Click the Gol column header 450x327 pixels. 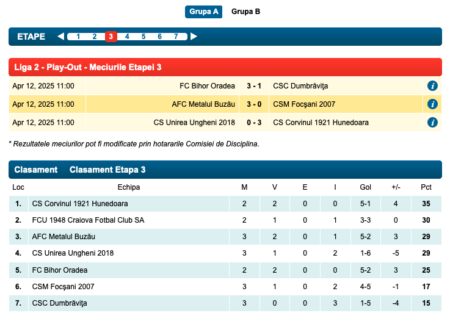365,187
